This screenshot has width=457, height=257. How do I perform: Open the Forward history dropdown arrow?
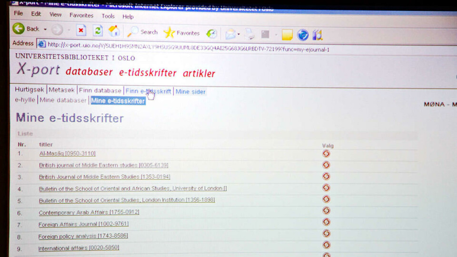click(x=69, y=30)
